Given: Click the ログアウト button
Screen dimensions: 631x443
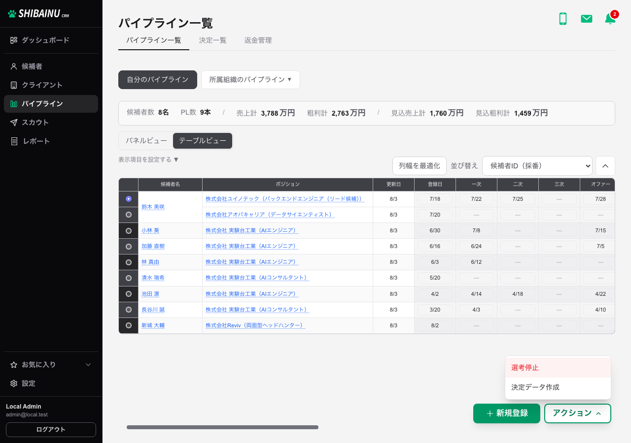Looking at the screenshot, I should point(51,430).
